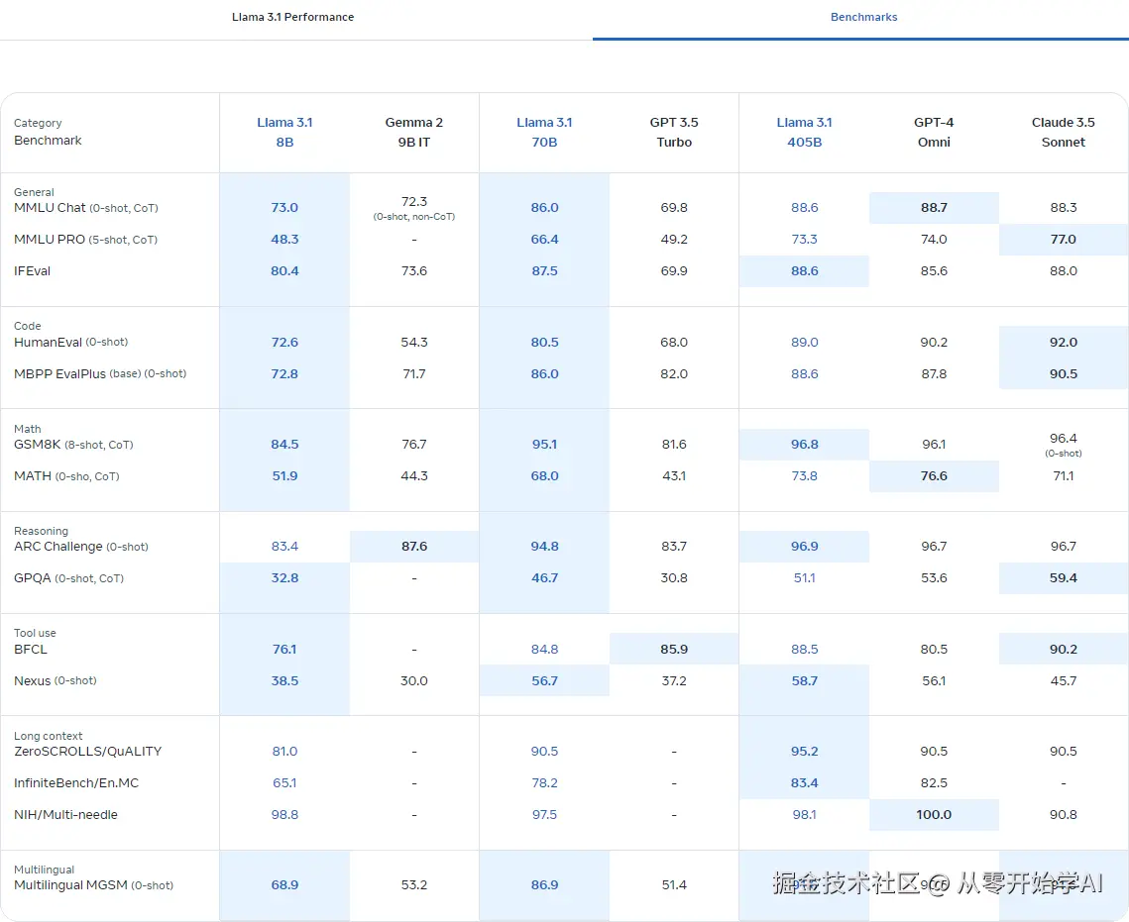Screen dimensions: 1129x922
Task: Click the 59.4 Claude GPQA score
Action: 1063,578
